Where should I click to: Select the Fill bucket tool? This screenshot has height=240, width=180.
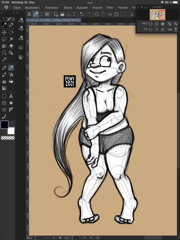pos(11,82)
